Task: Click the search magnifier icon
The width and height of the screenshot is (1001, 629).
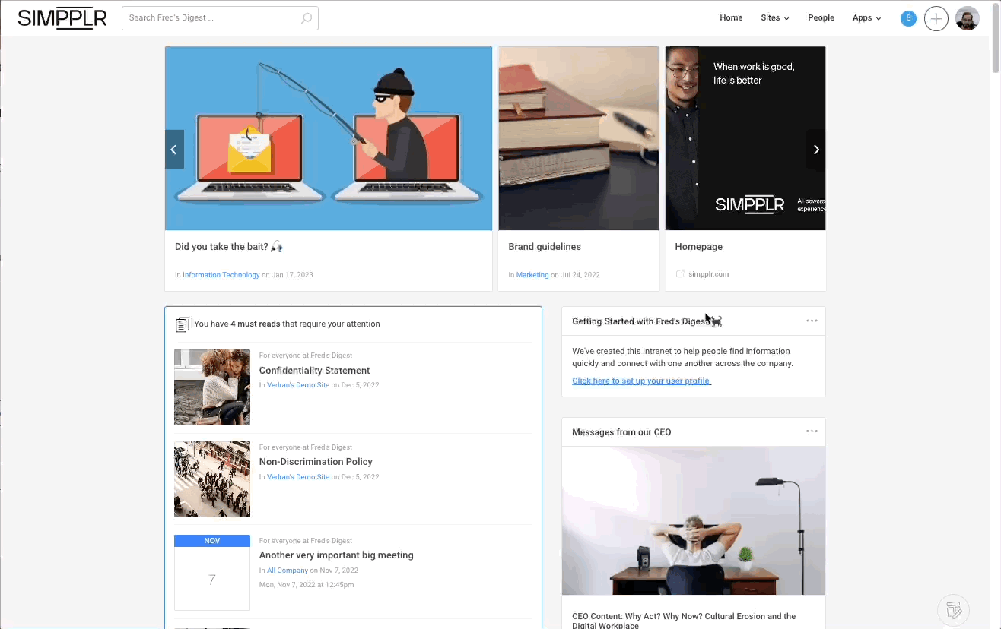Action: coord(307,18)
